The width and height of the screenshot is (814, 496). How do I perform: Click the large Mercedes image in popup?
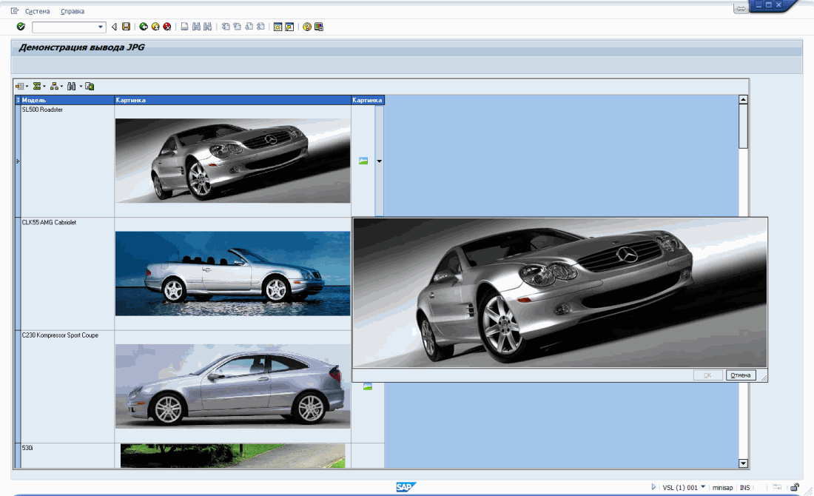559,293
